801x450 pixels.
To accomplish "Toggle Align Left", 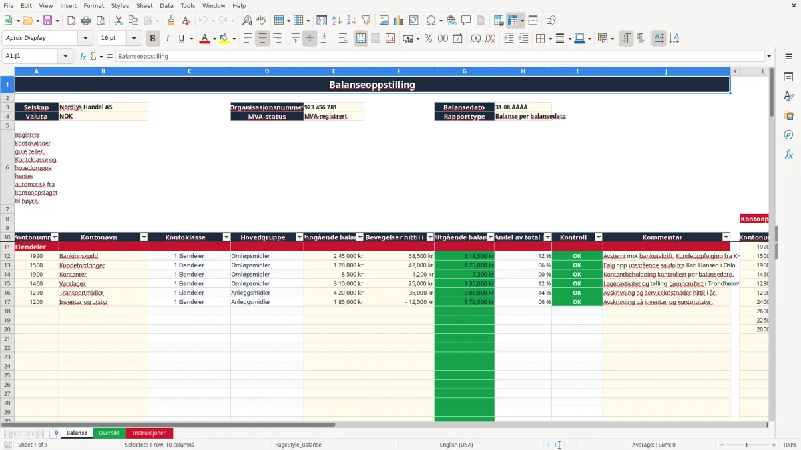I will point(248,39).
